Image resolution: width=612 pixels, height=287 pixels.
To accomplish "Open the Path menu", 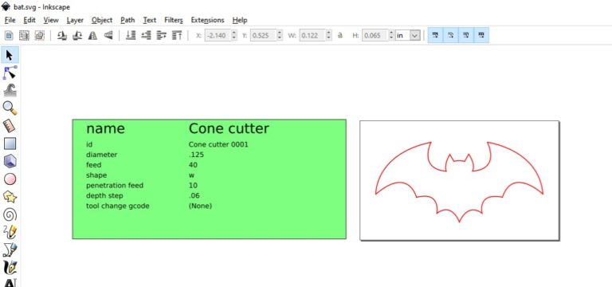I will pos(127,20).
